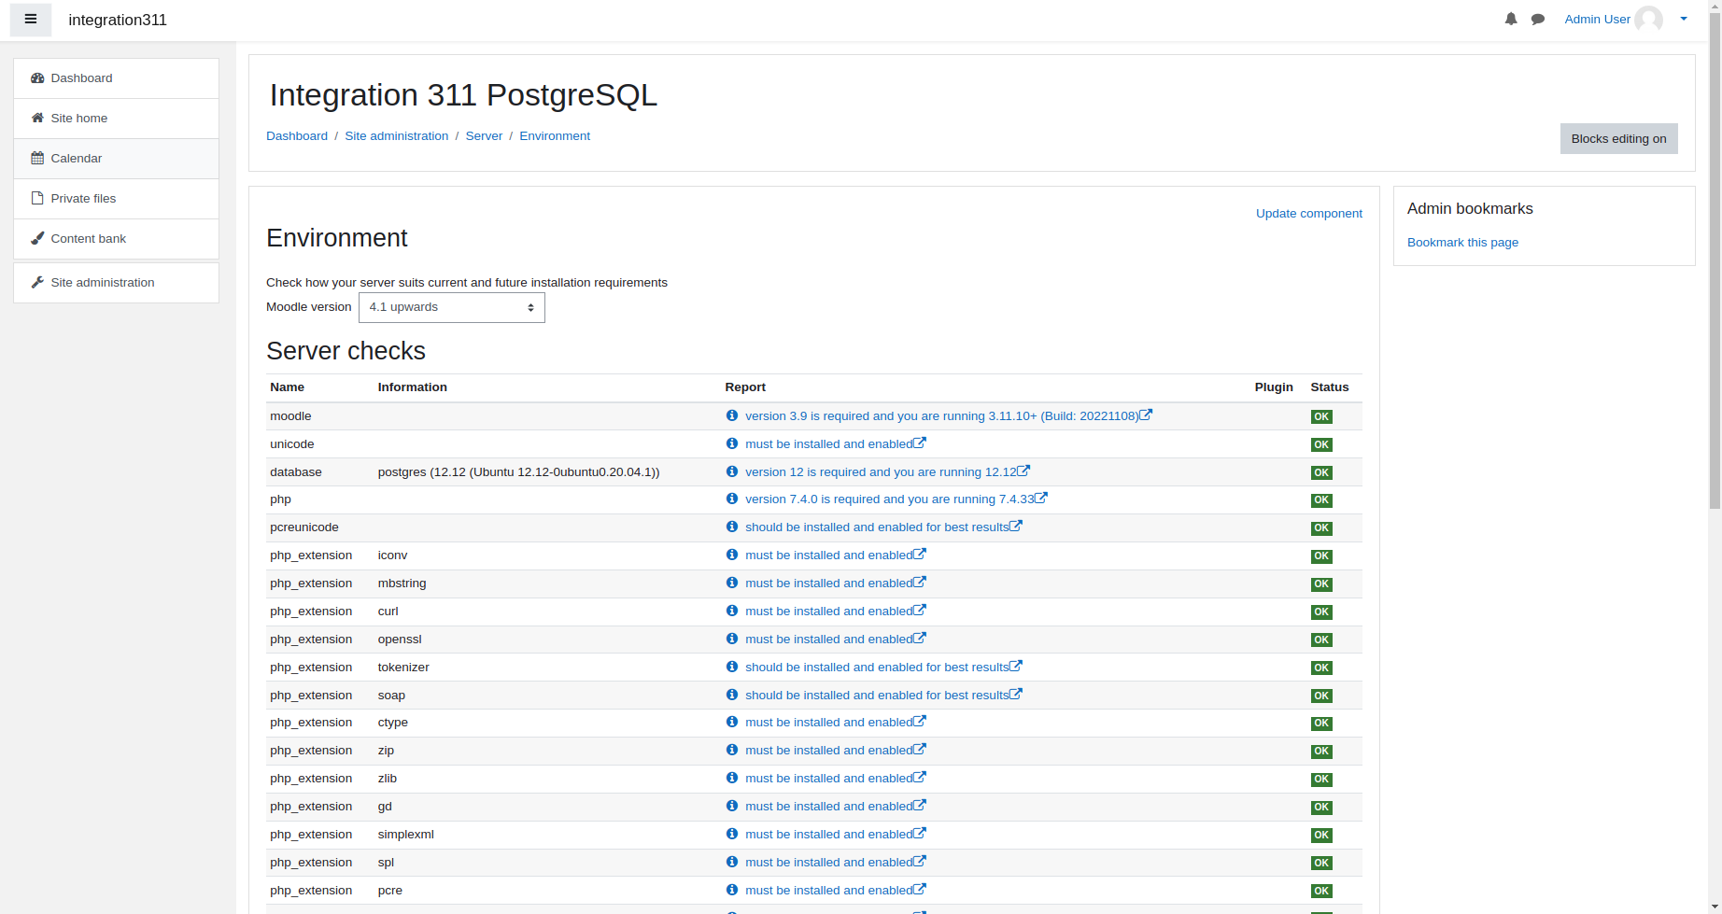Open database version 12 requirement report link
This screenshot has height=914, width=1722.
click(x=881, y=472)
